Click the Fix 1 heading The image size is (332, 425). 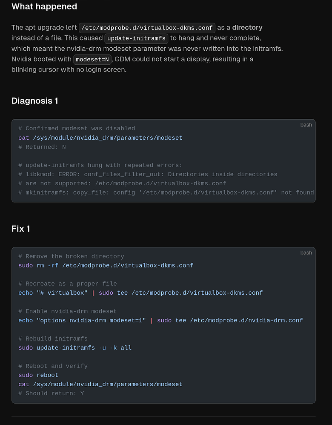20,229
